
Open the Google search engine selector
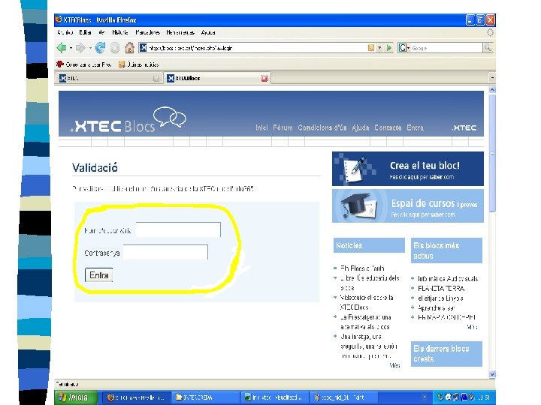coord(403,48)
